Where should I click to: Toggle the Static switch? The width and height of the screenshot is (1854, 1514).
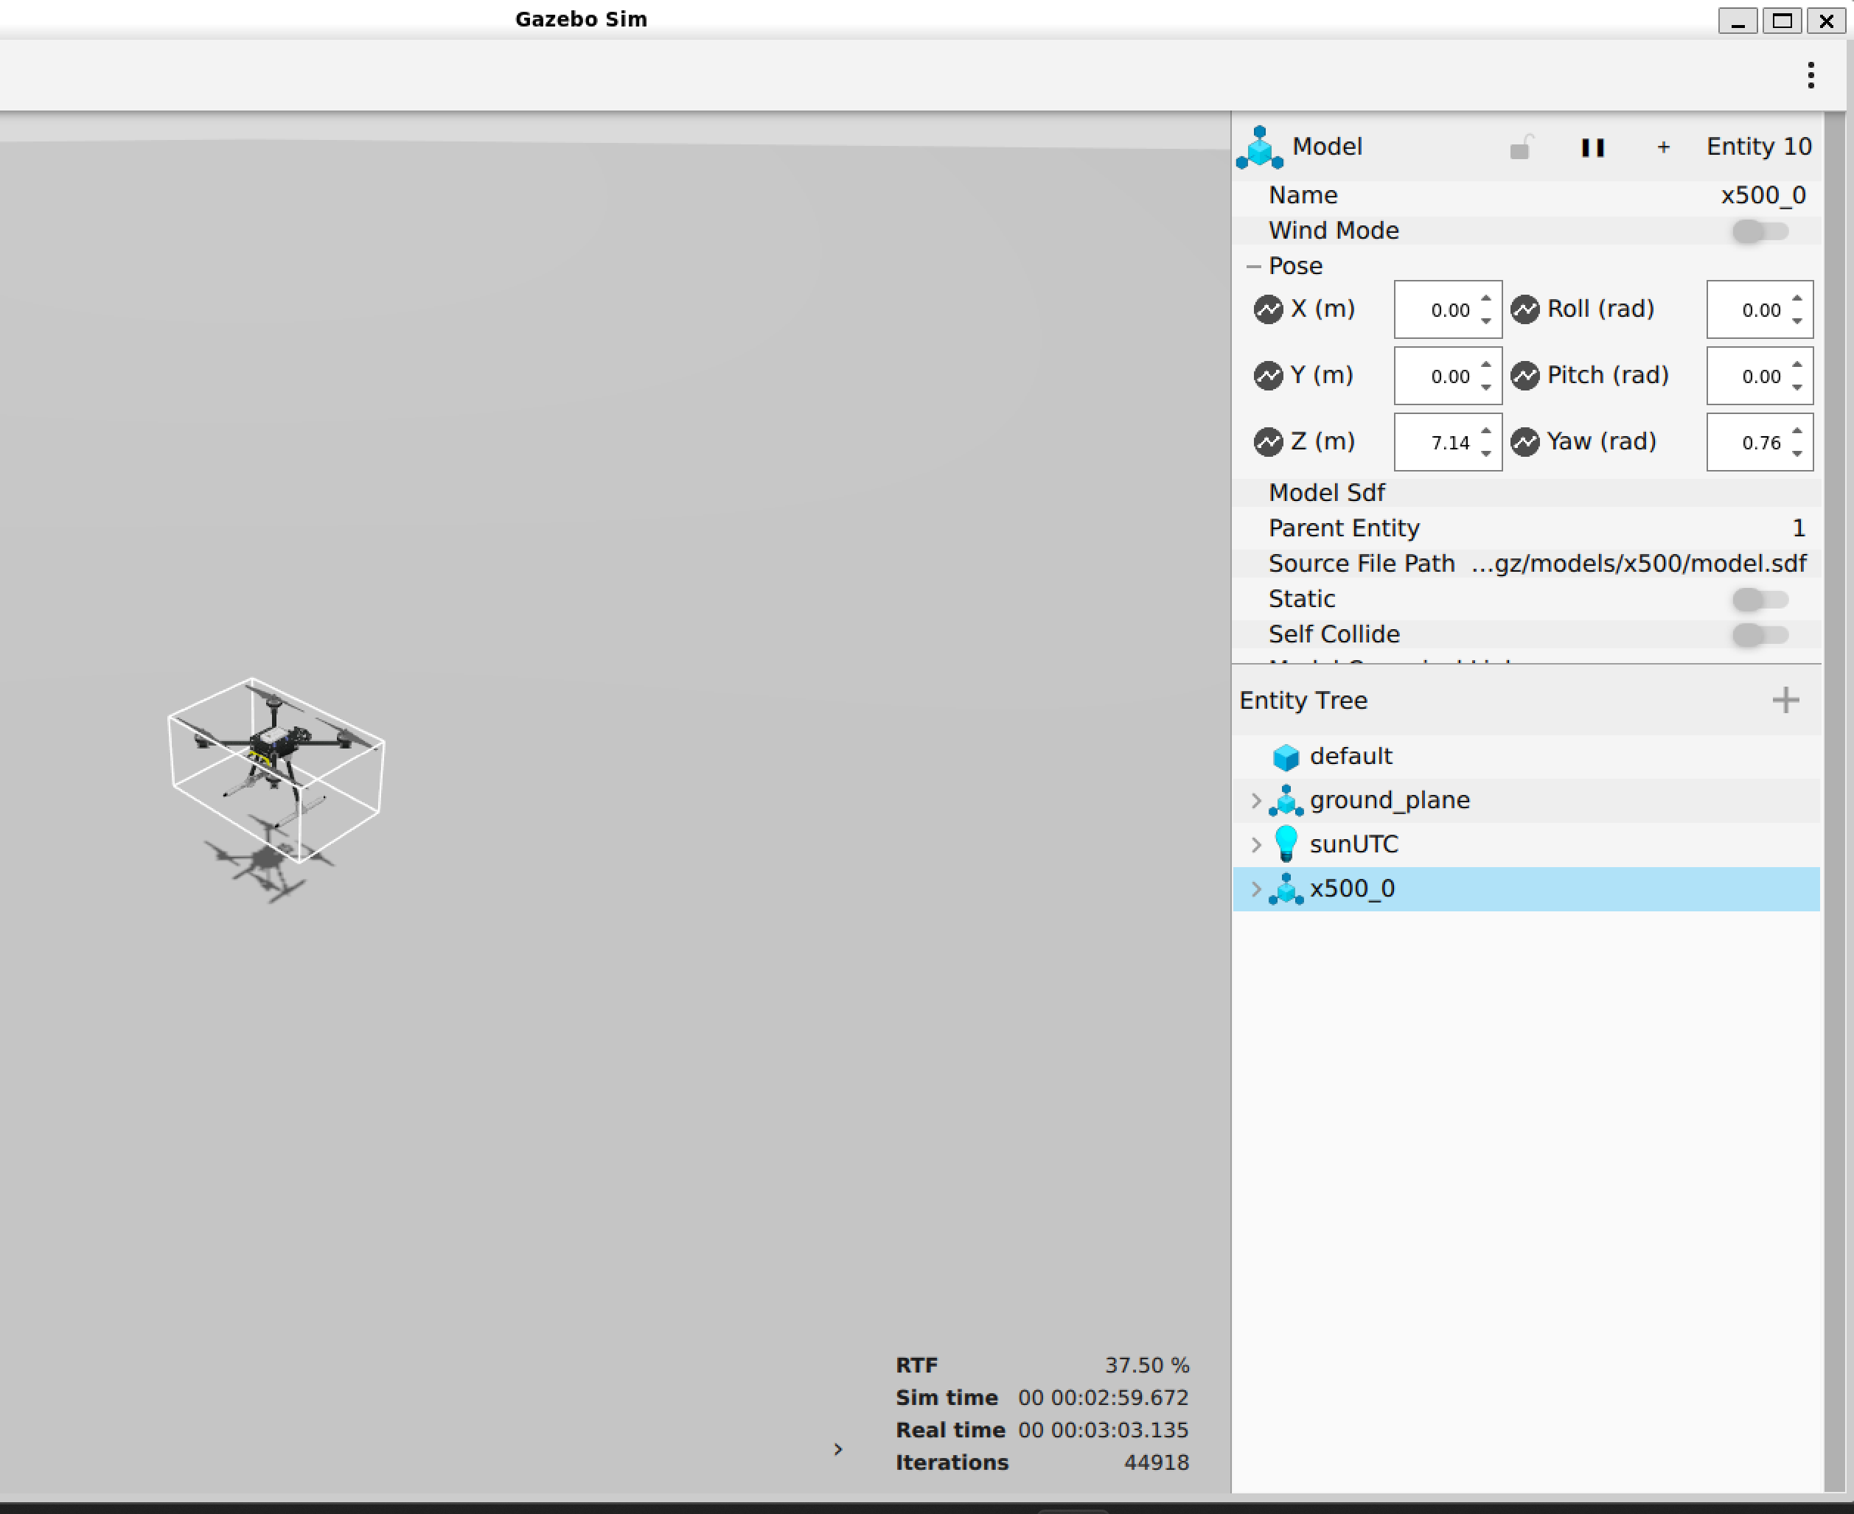[1760, 599]
